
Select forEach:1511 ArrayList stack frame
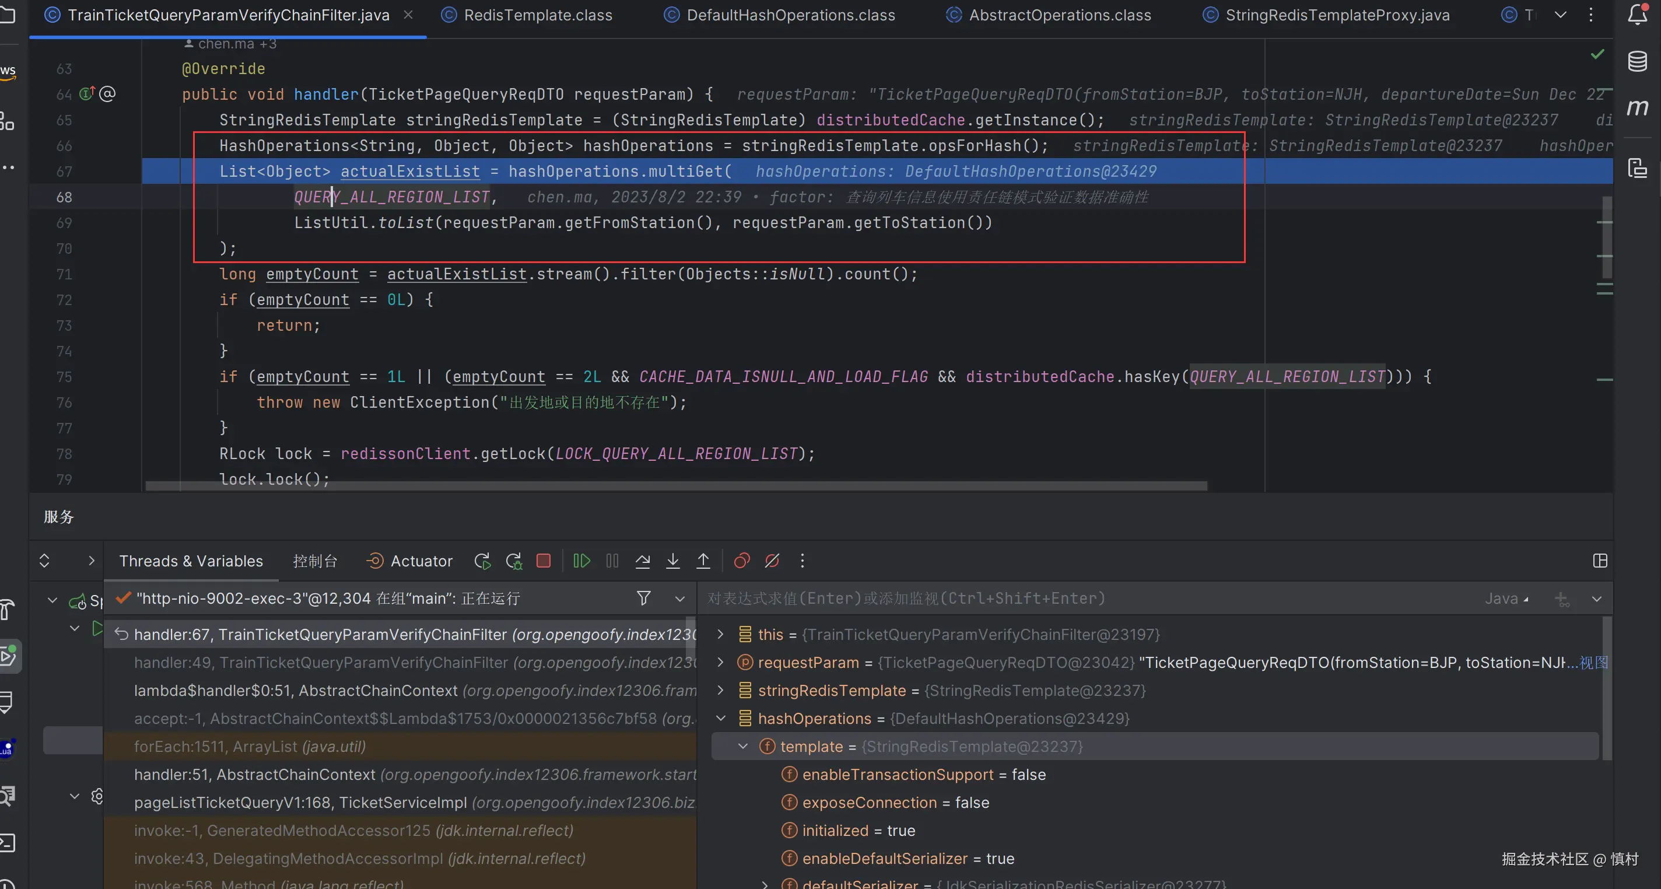[250, 747]
